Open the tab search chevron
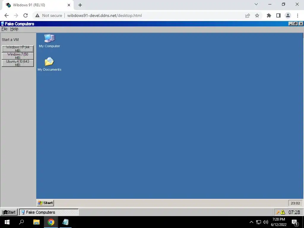This screenshot has height=228, width=304. point(256,4)
